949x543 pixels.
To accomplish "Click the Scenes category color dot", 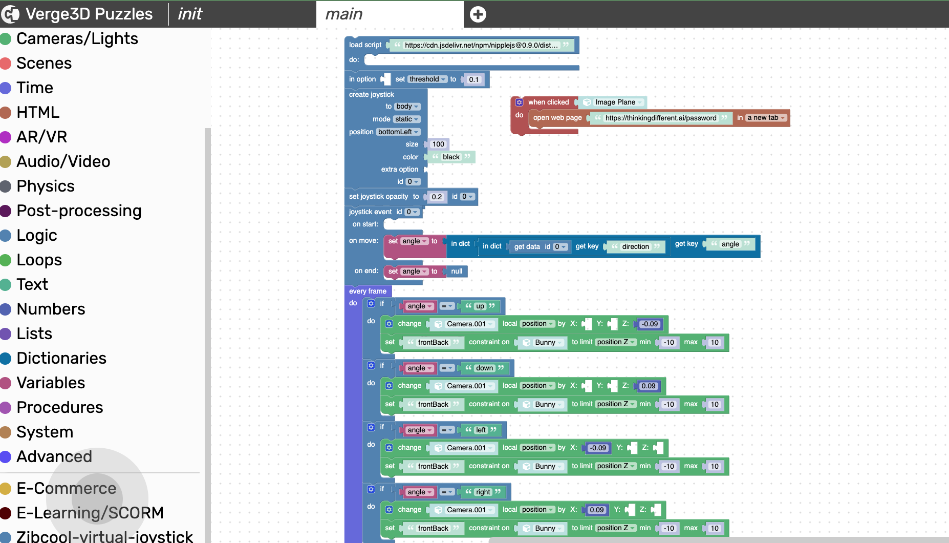I will tap(6, 64).
